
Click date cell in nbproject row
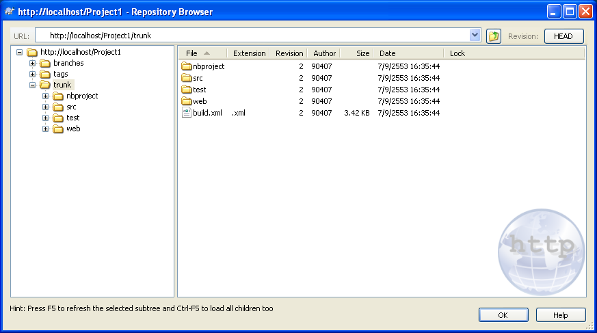click(409, 66)
